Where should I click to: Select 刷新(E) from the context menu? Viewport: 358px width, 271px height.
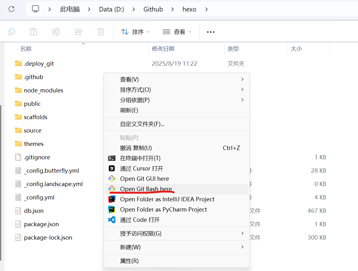(129, 110)
